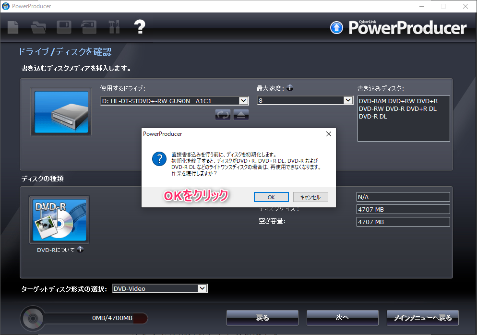The width and height of the screenshot is (477, 335).
Task: Open the preferences tools icon
Action: tap(114, 27)
